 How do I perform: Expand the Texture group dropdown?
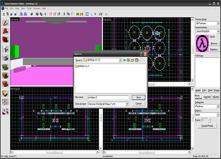[x=218, y=23]
